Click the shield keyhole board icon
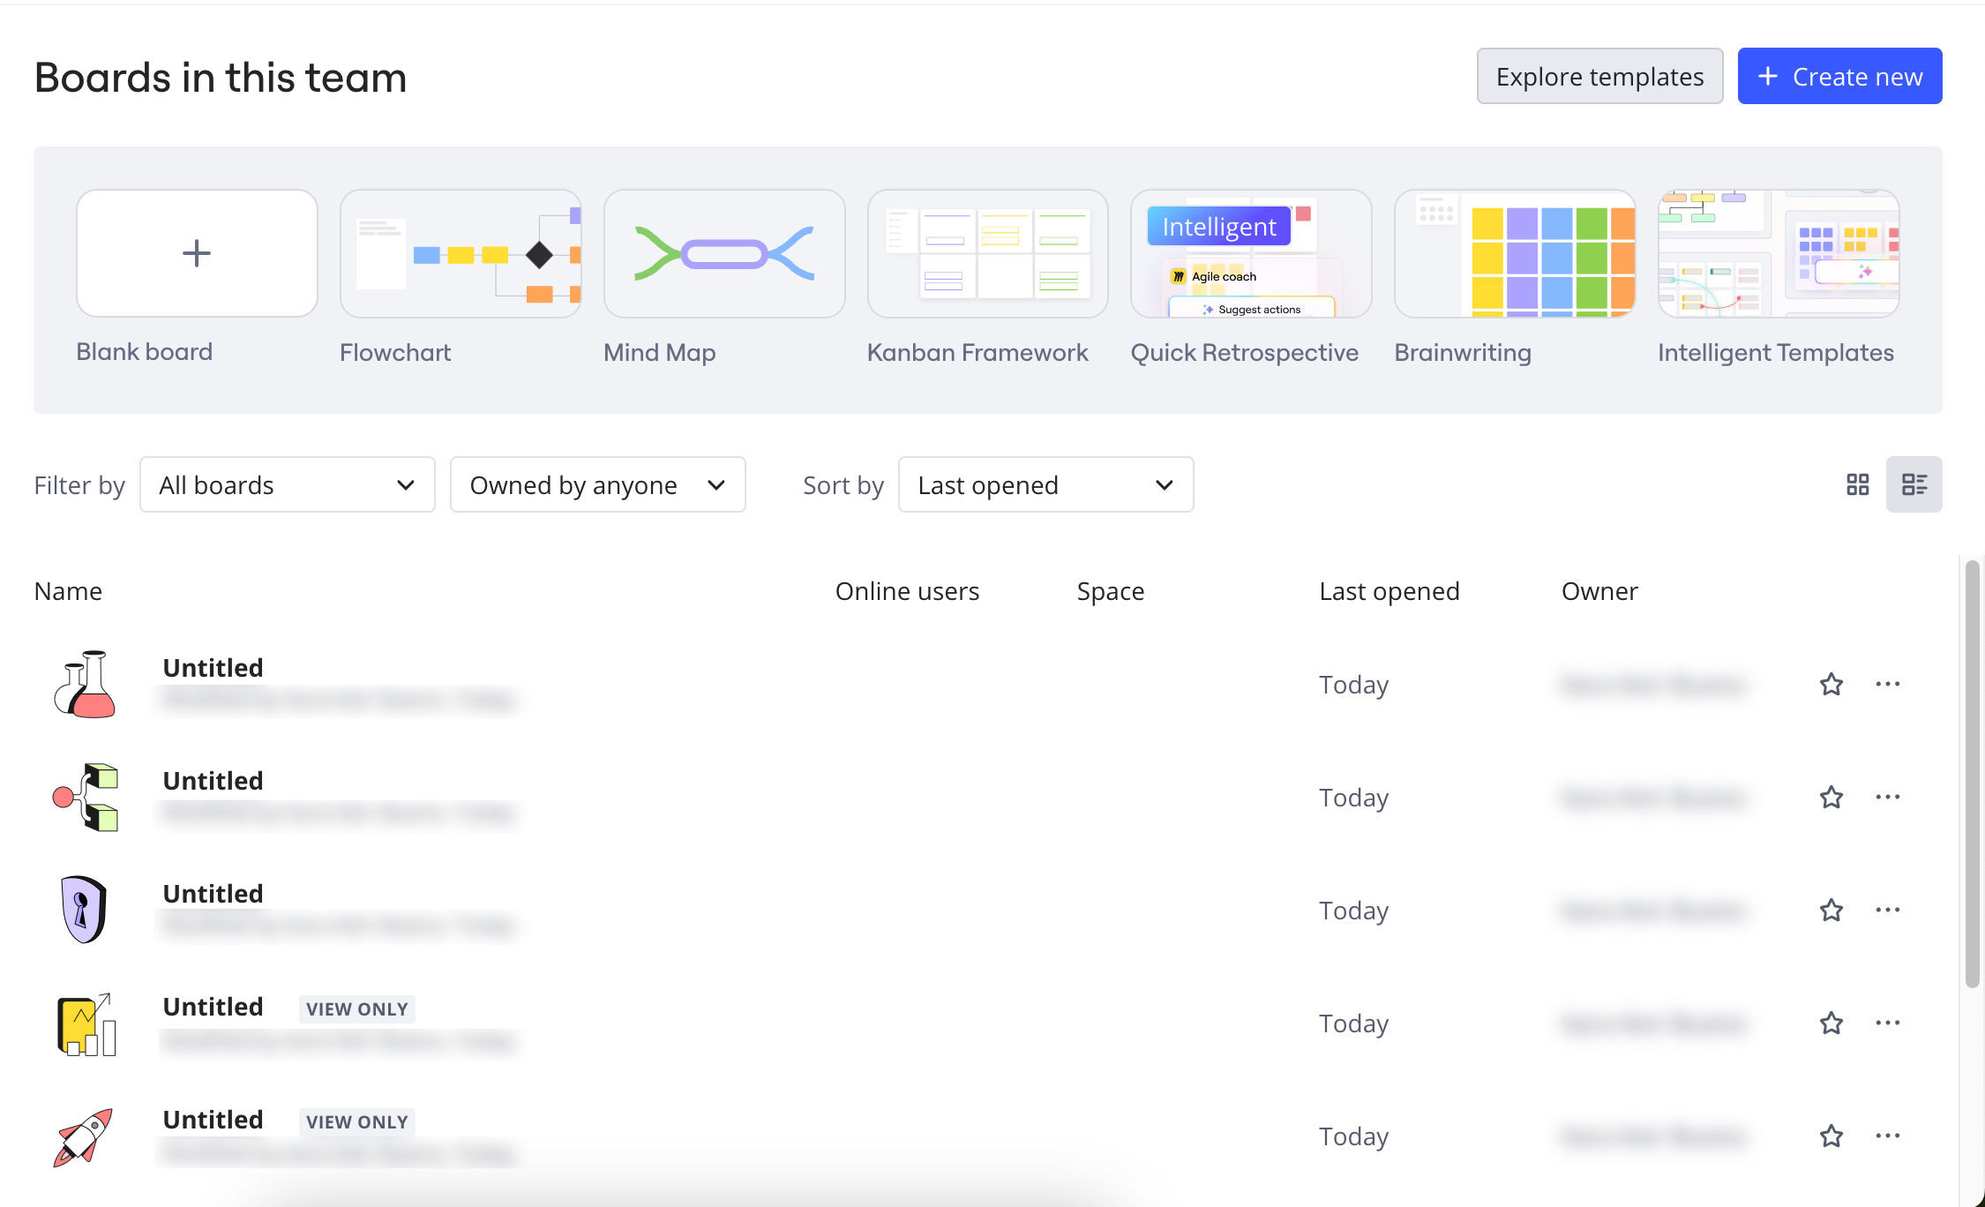 pyautogui.click(x=85, y=910)
